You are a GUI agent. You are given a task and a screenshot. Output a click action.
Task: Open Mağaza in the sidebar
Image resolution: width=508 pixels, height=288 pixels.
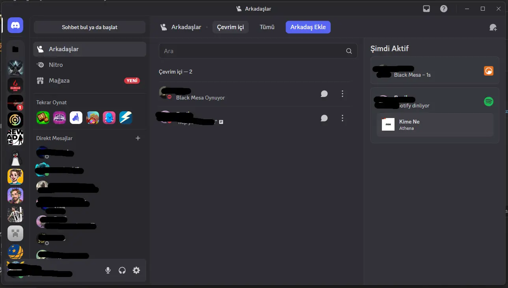pos(90,81)
